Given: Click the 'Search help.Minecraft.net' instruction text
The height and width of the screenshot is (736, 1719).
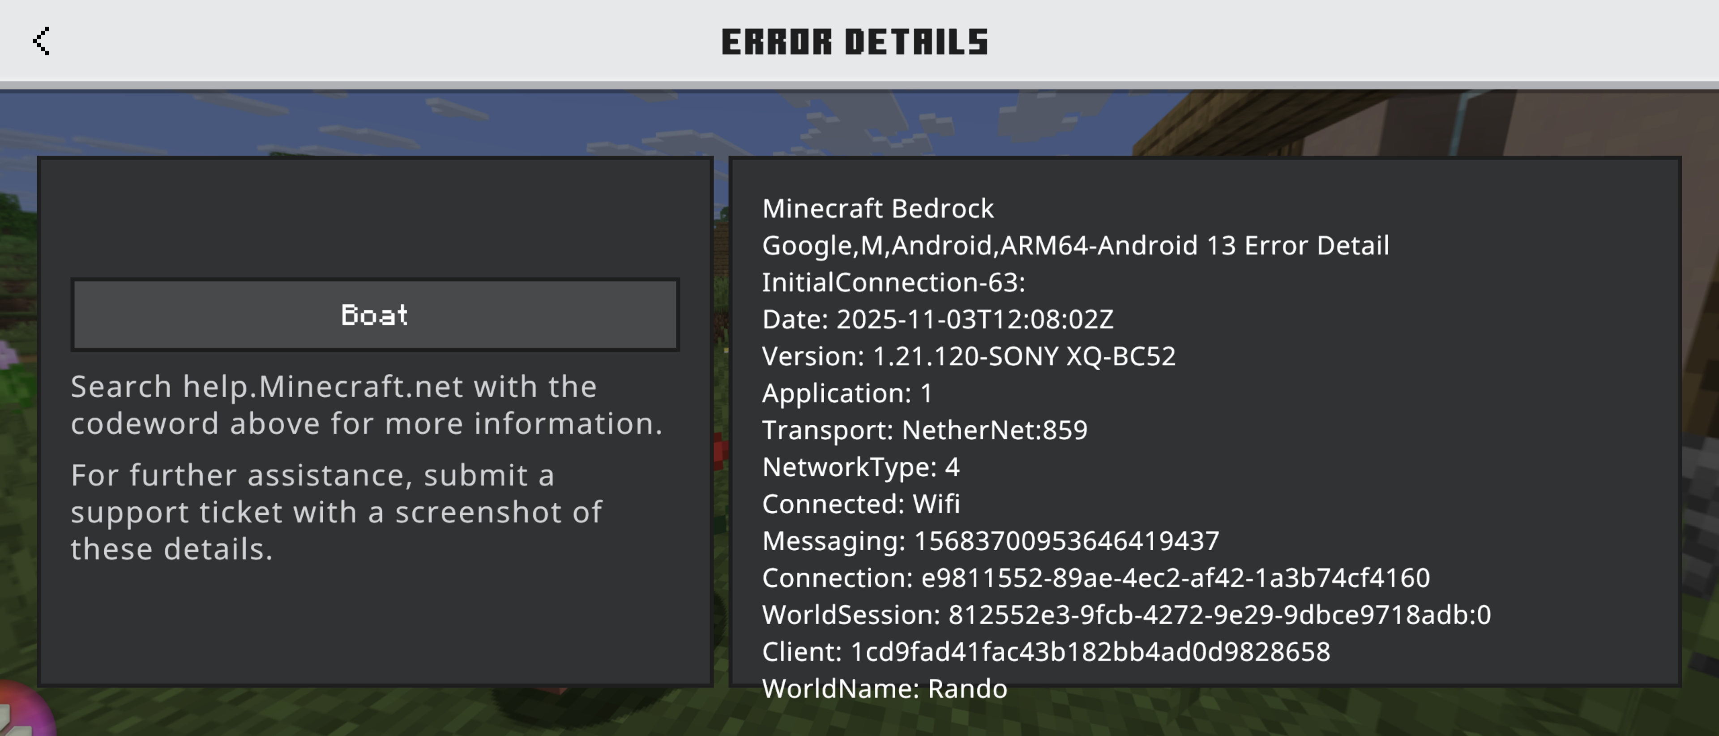Looking at the screenshot, I should tap(366, 405).
